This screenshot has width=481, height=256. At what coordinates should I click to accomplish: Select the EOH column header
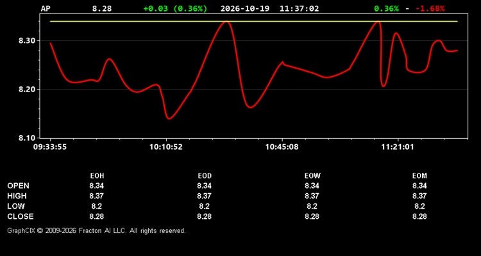point(97,176)
